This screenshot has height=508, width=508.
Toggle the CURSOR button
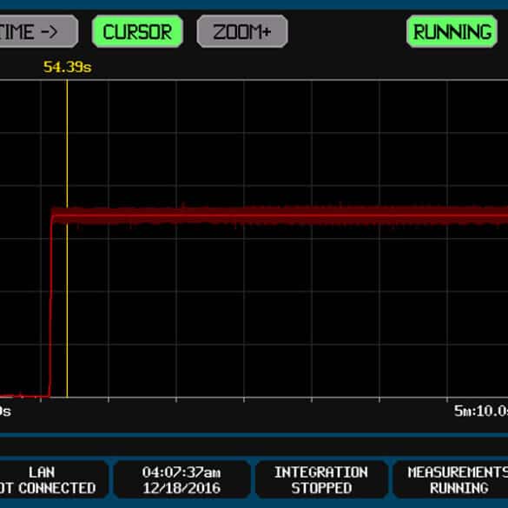pyautogui.click(x=137, y=31)
